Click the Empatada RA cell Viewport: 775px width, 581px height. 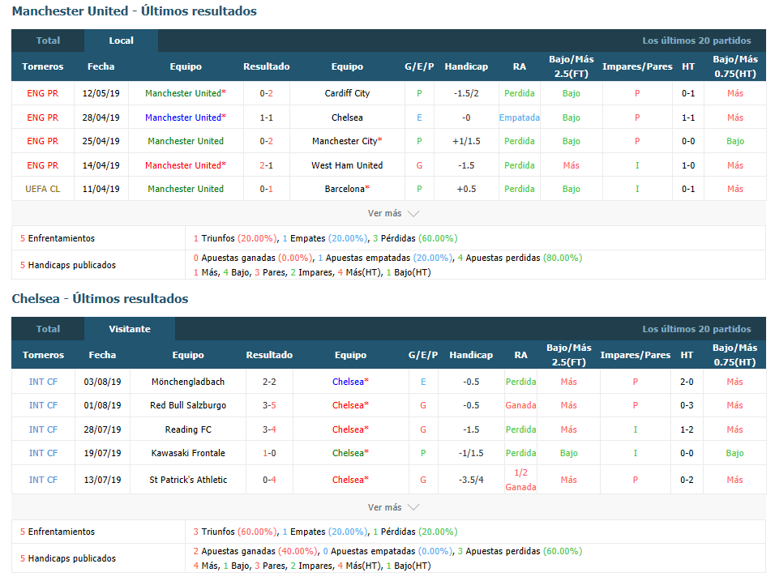(520, 117)
